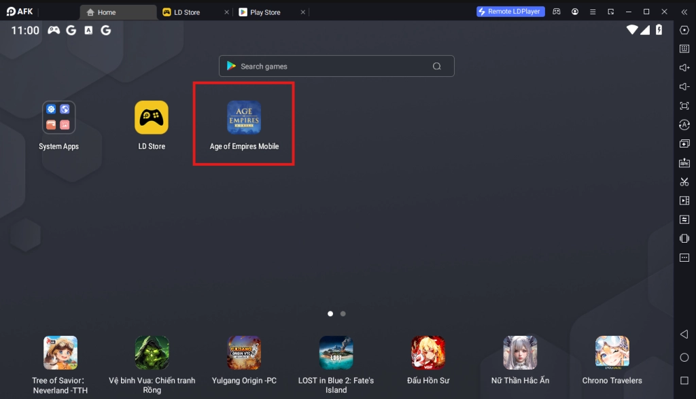Open the gamepad icon in title bar
The image size is (696, 399).
(557, 12)
